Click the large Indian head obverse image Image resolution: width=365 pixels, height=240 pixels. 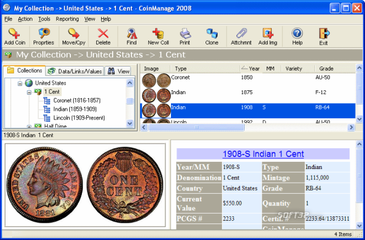[44, 184]
